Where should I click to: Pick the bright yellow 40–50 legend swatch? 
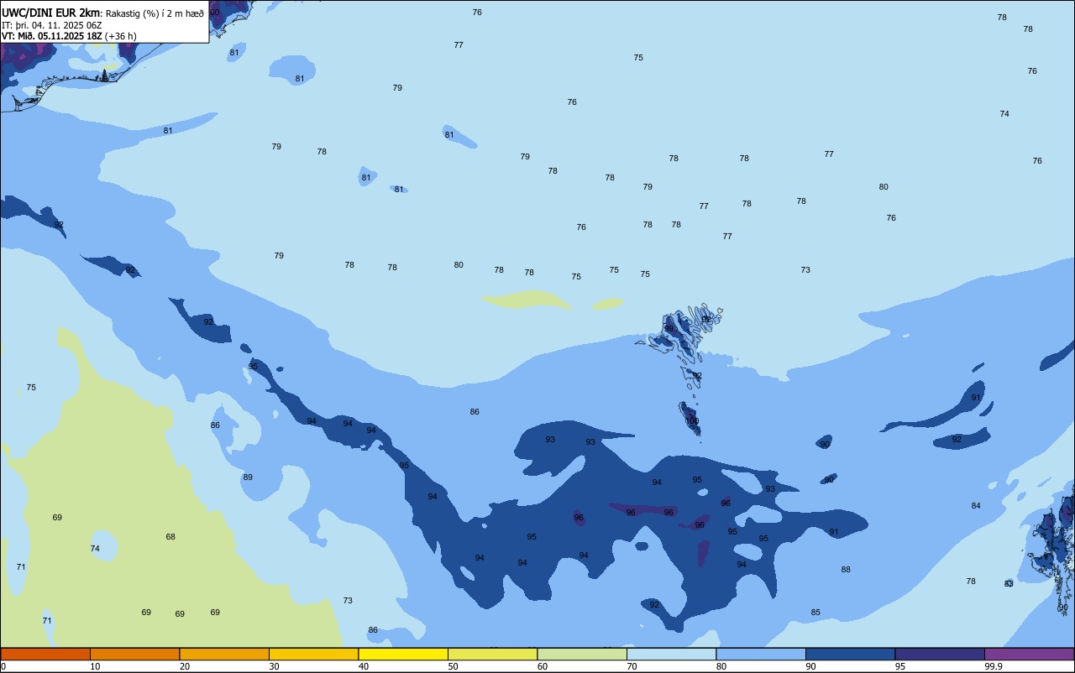[x=403, y=654]
